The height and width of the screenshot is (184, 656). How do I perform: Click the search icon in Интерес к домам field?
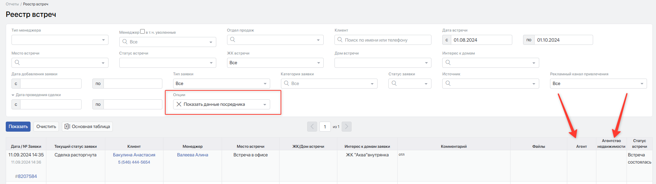[x=448, y=62]
